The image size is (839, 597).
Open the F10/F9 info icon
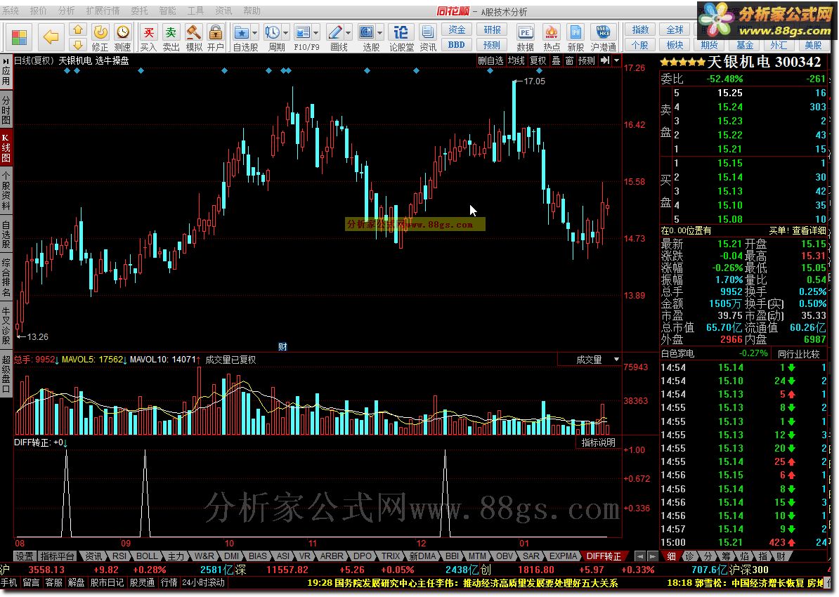pyautogui.click(x=304, y=37)
